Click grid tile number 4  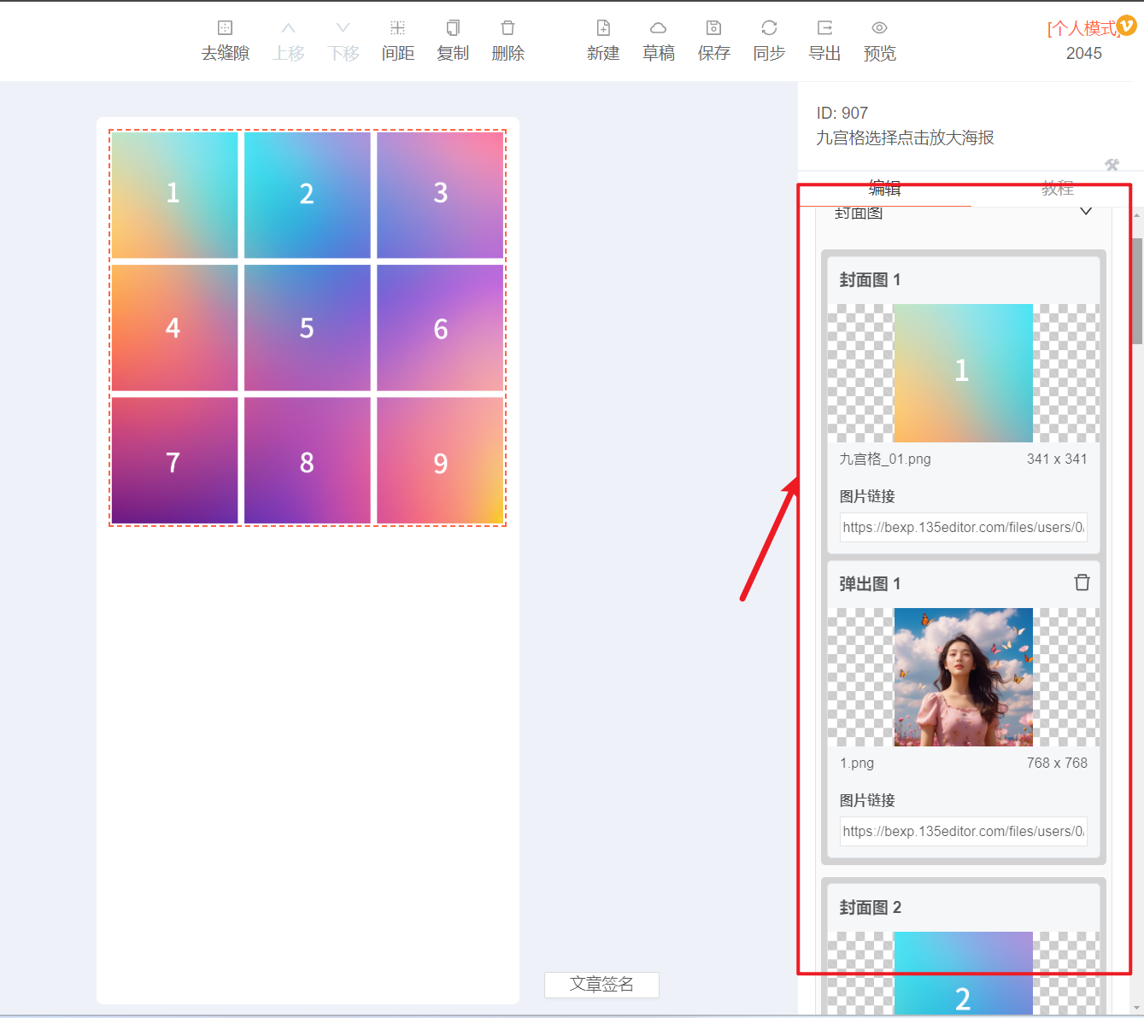pos(174,328)
